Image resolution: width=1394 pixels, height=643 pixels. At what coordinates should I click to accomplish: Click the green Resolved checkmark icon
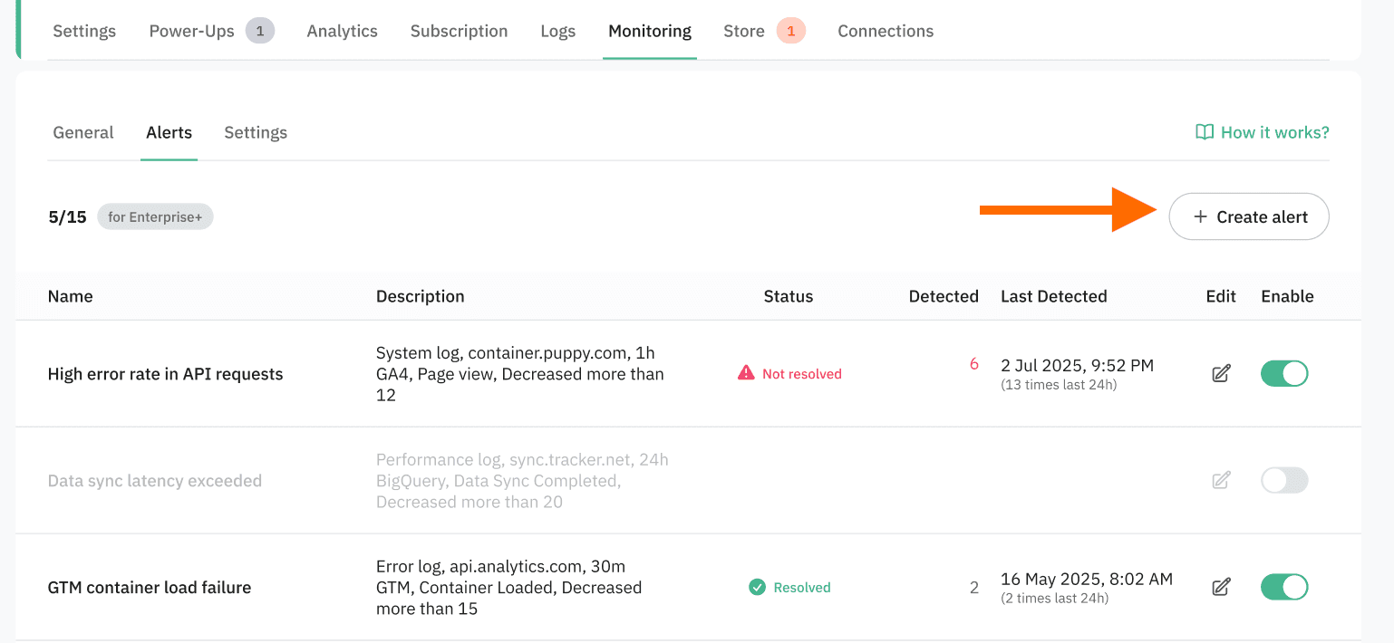coord(757,587)
